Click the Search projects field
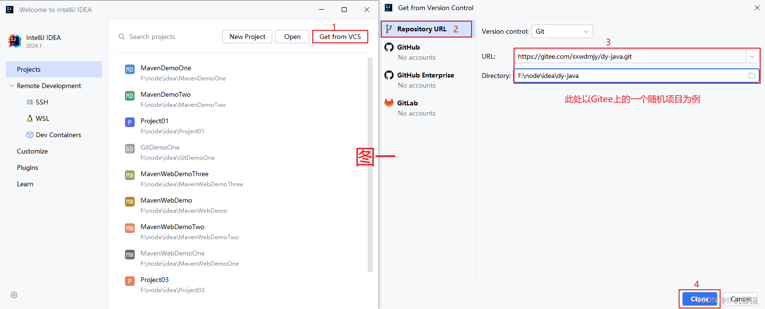 152,37
